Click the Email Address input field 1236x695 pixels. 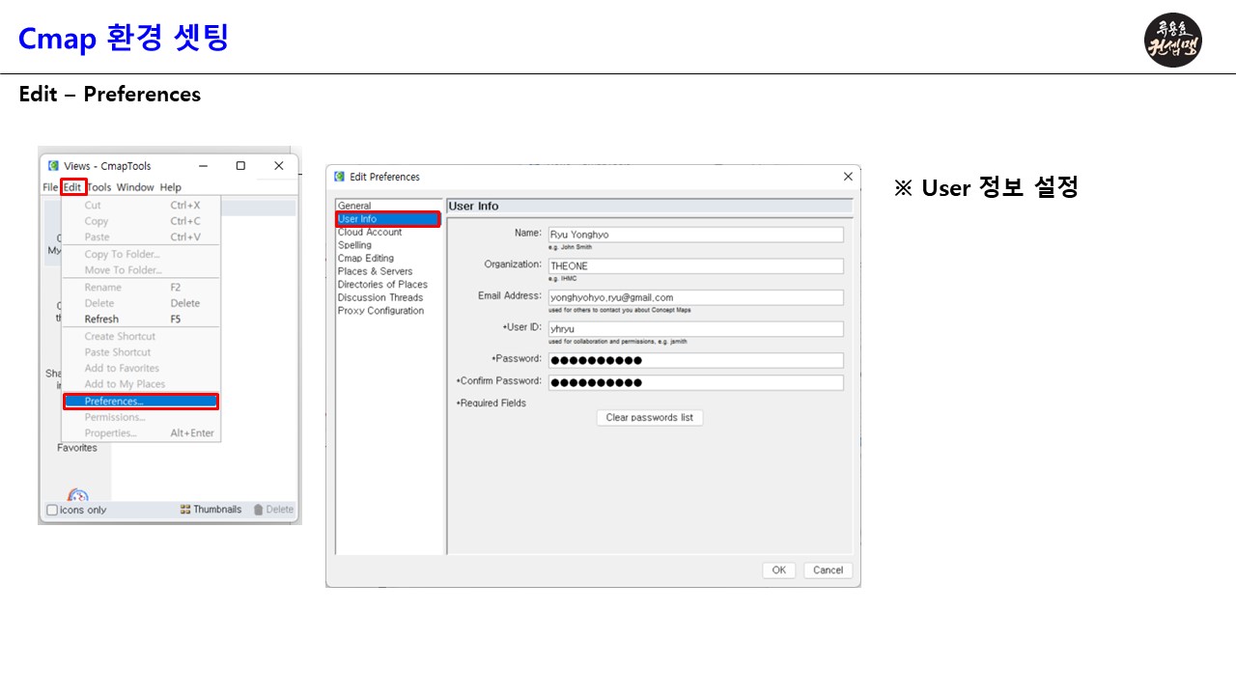coord(695,297)
